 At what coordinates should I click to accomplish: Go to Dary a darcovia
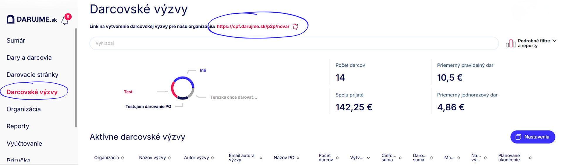coord(29,58)
